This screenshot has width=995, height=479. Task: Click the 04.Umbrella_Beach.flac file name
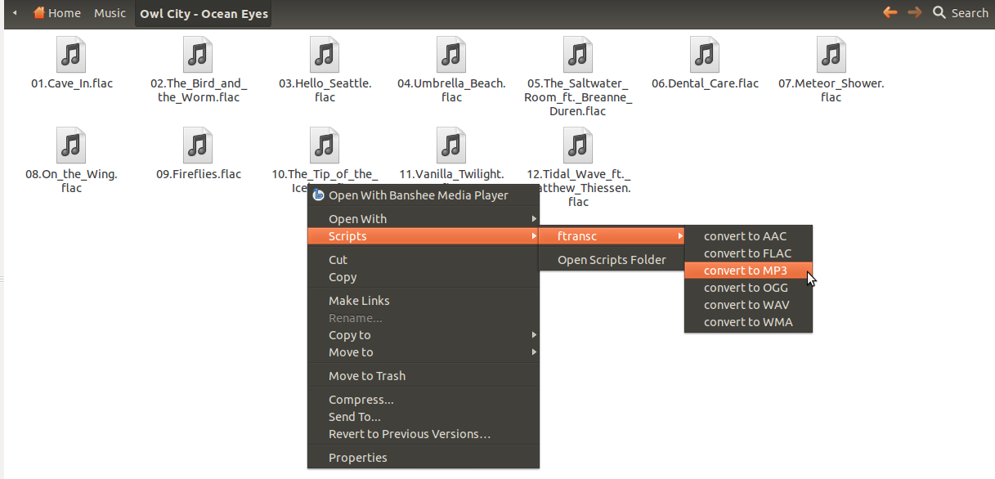tap(452, 90)
